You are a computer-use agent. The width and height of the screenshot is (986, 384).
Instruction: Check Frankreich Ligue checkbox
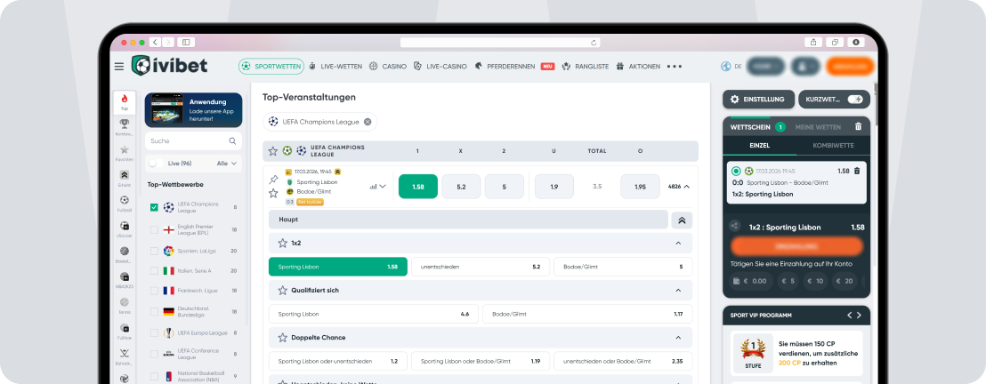154,291
